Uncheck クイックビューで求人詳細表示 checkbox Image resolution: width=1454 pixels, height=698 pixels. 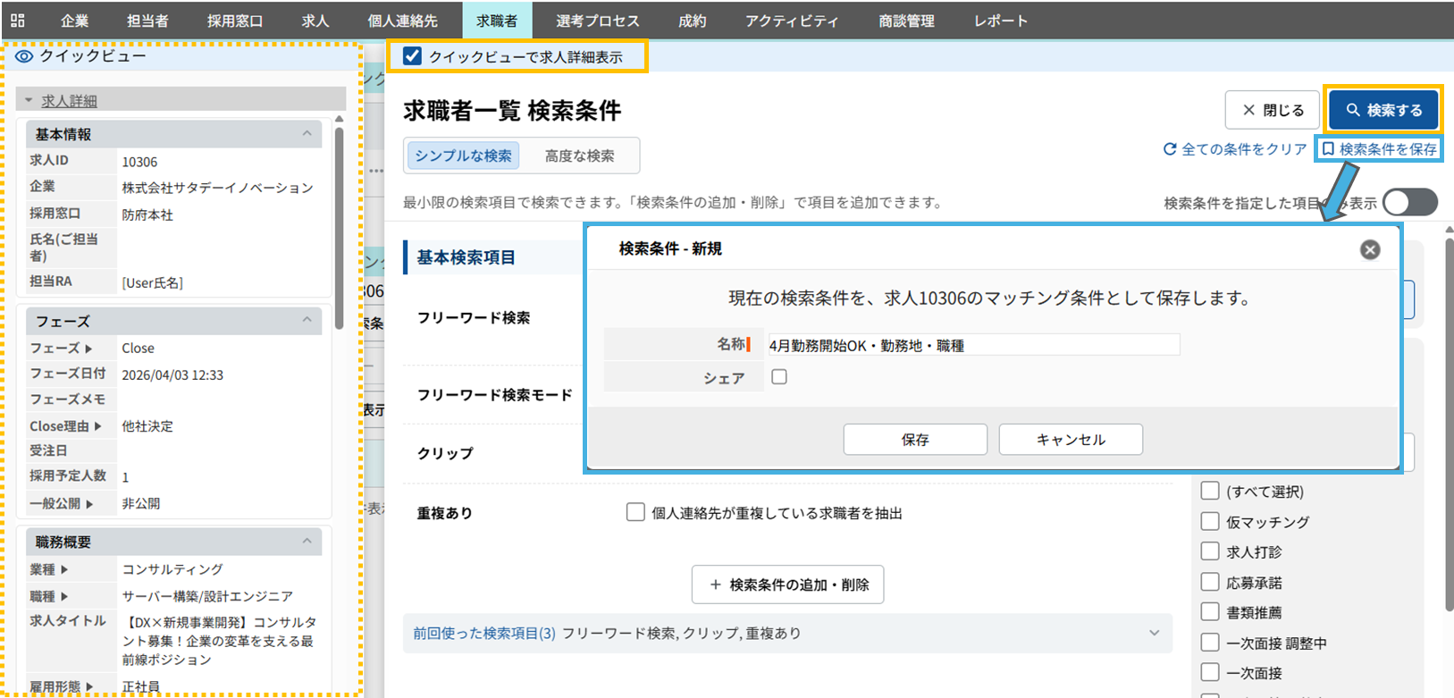click(x=412, y=56)
